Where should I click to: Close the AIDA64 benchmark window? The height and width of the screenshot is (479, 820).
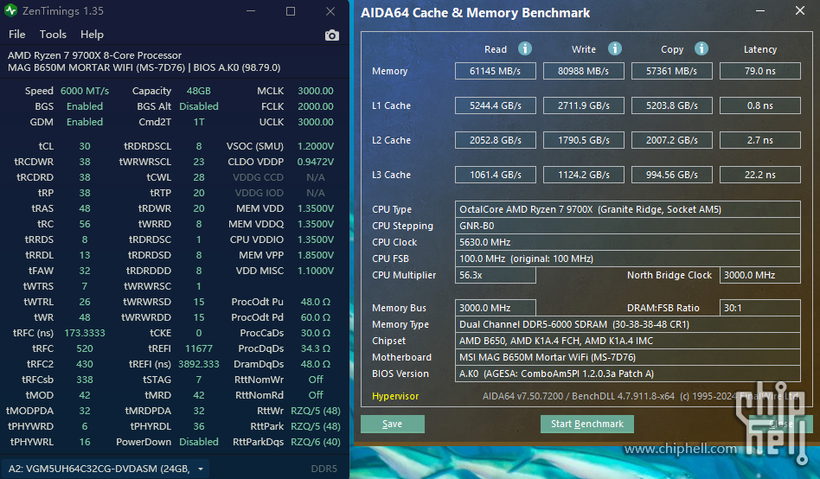pyautogui.click(x=799, y=11)
